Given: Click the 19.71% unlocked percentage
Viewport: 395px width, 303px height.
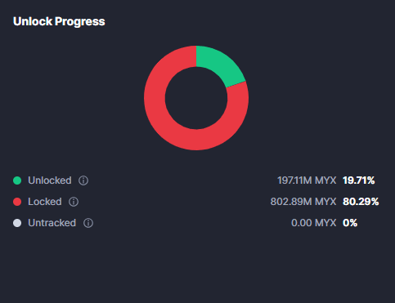Looking at the screenshot, I should click(358, 180).
